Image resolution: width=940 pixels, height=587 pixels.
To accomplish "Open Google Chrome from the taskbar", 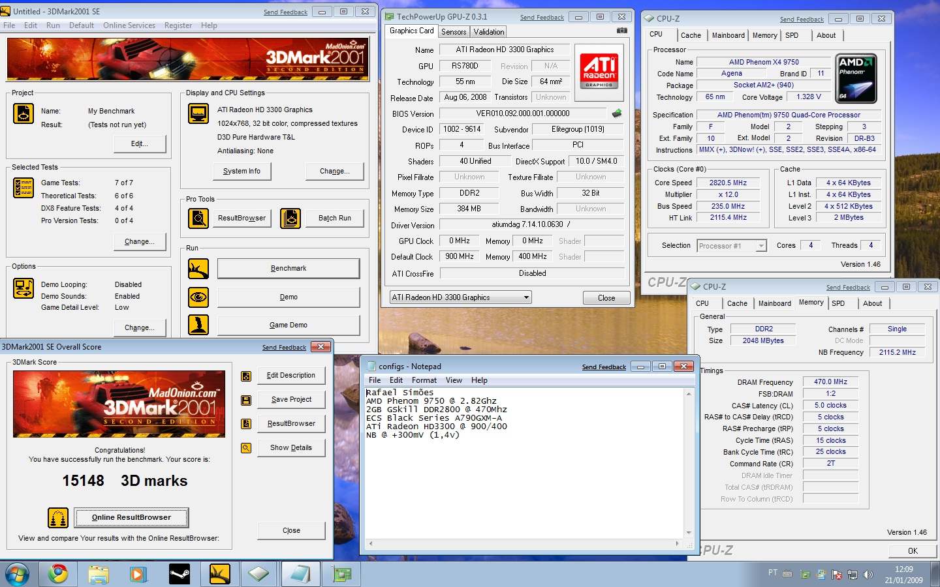I will [x=58, y=574].
